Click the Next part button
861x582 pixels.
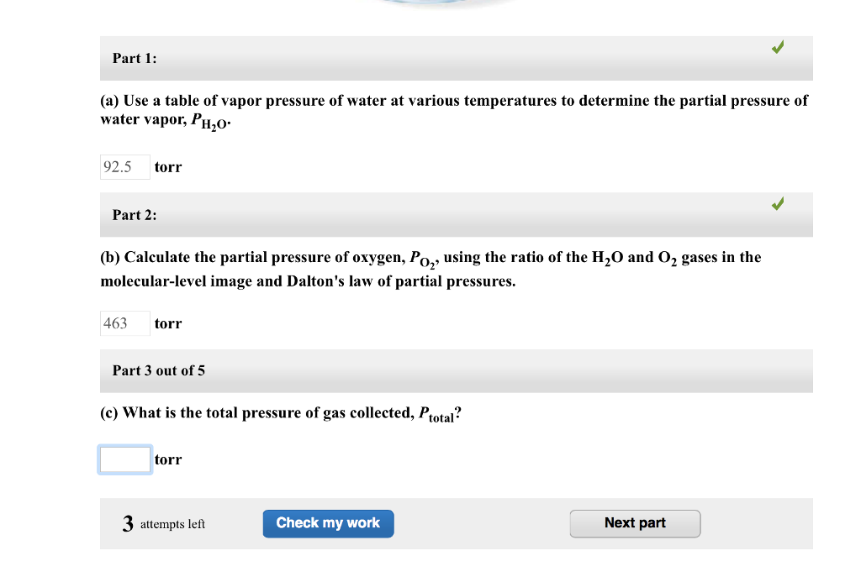pyautogui.click(x=635, y=523)
